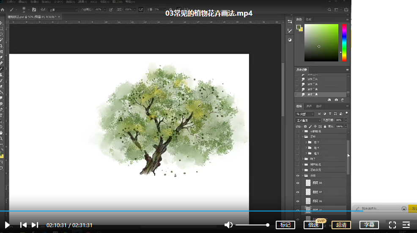Viewport: 417px width, 233px height.
Task: Expand the 组 4 layer group
Action: 306,148
